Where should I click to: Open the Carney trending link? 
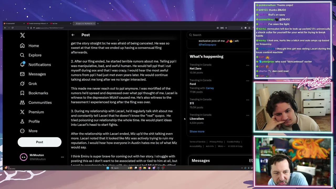tap(210, 88)
